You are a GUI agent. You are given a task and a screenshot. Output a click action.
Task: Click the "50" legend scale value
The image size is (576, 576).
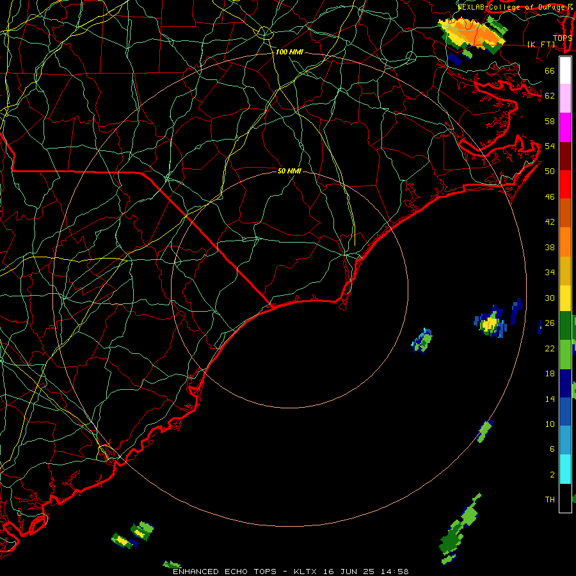tap(550, 171)
